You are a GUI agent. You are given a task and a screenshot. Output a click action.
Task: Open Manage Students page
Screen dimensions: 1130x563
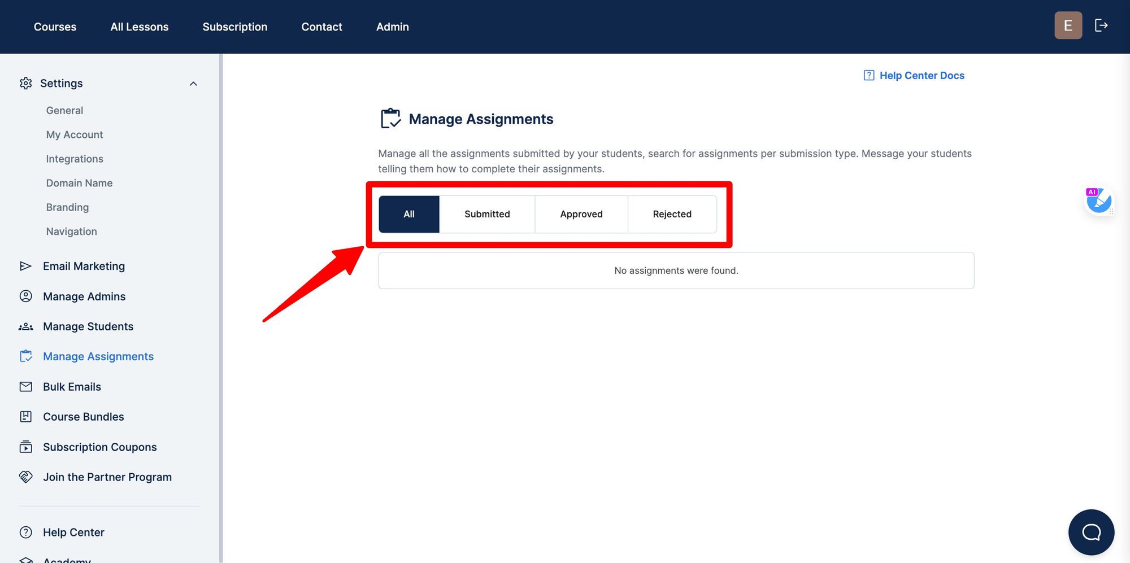88,326
